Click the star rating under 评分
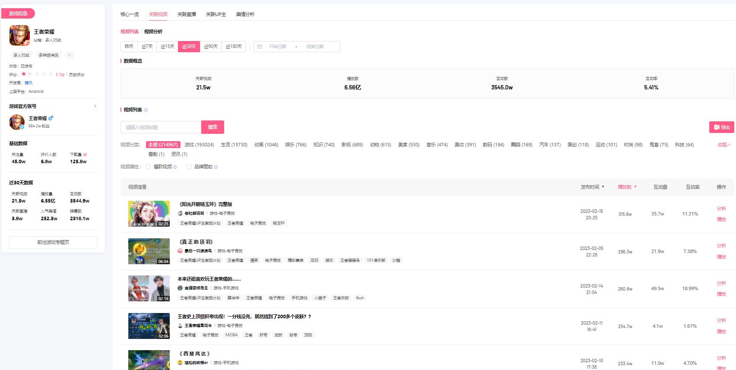 click(x=37, y=74)
